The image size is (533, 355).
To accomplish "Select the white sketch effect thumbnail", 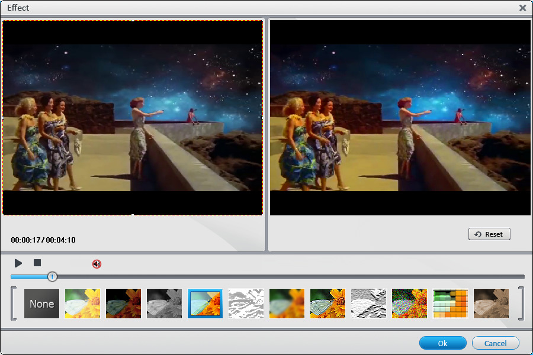I will pos(246,304).
